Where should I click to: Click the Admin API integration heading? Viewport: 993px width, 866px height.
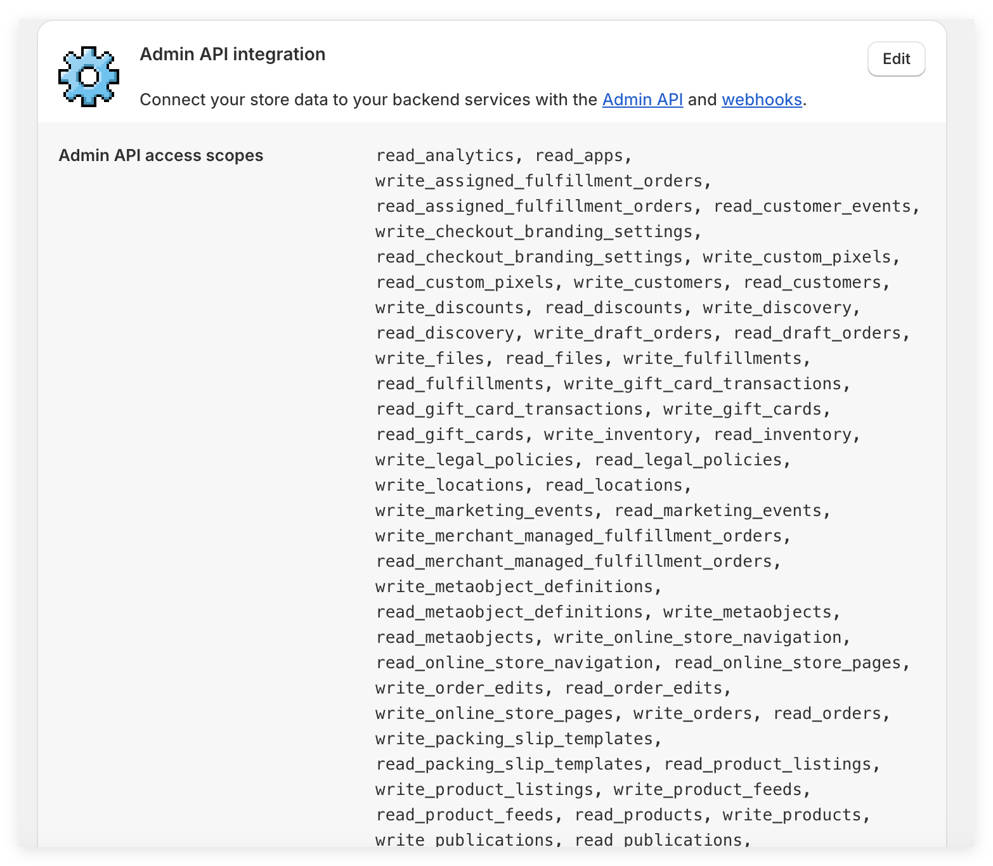pyautogui.click(x=232, y=55)
